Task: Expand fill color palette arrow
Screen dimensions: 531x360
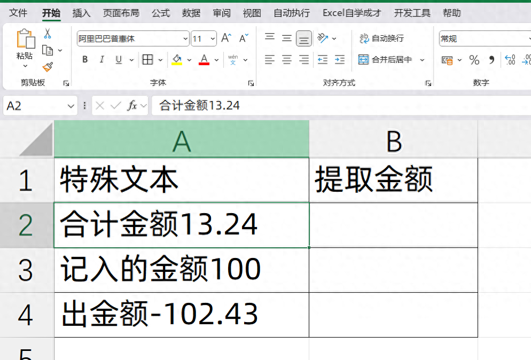Action: click(x=189, y=60)
